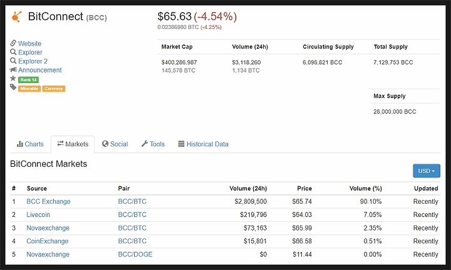The height and width of the screenshot is (270, 451).
Task: Click the calendar icon on Historical Data tab
Action: tap(181, 144)
